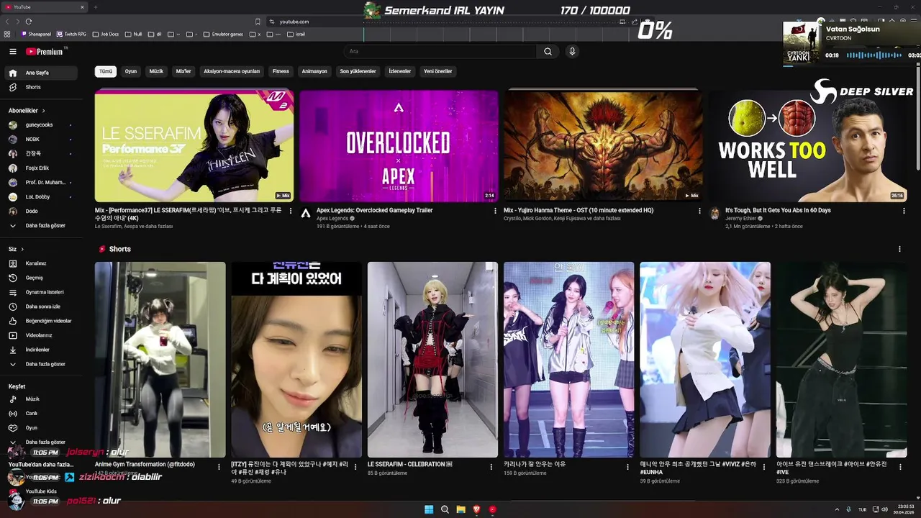The height and width of the screenshot is (518, 921).
Task: Open the Overclocked Apex Legends thumbnail
Action: pos(399,146)
